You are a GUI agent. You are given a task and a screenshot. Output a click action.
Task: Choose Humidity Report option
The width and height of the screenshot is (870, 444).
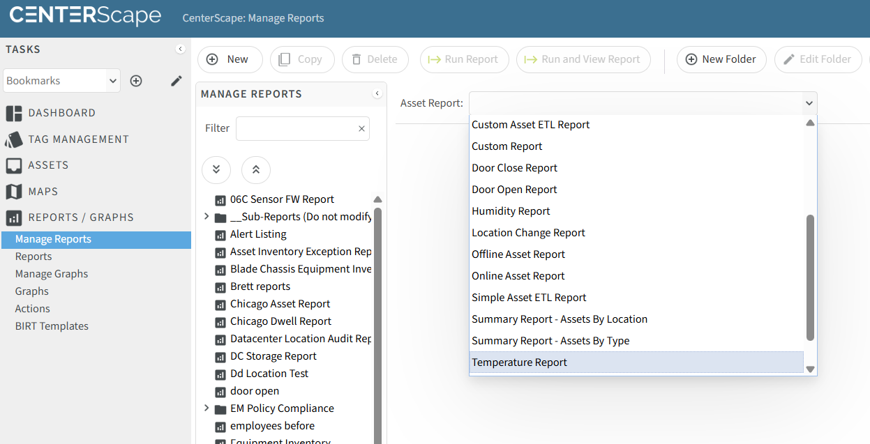[636, 211]
